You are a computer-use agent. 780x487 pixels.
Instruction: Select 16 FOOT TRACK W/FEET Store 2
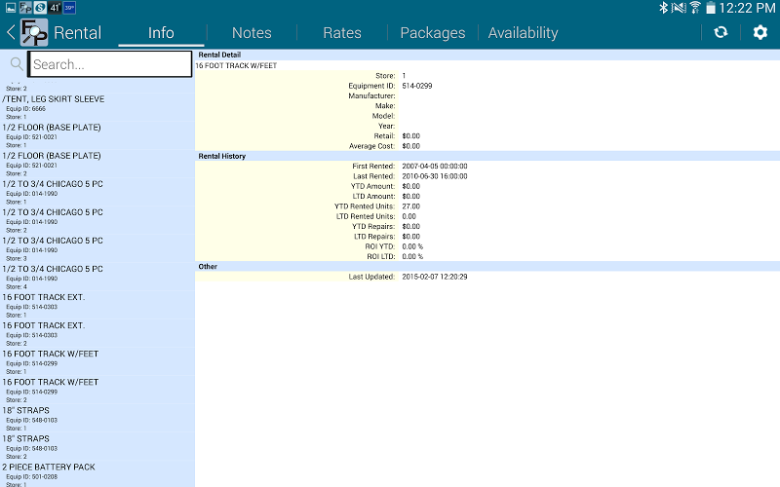coord(97,391)
